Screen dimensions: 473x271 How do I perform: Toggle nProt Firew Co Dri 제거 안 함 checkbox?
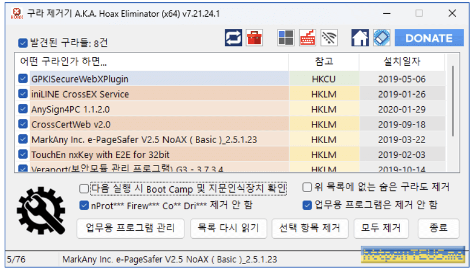pyautogui.click(x=84, y=205)
